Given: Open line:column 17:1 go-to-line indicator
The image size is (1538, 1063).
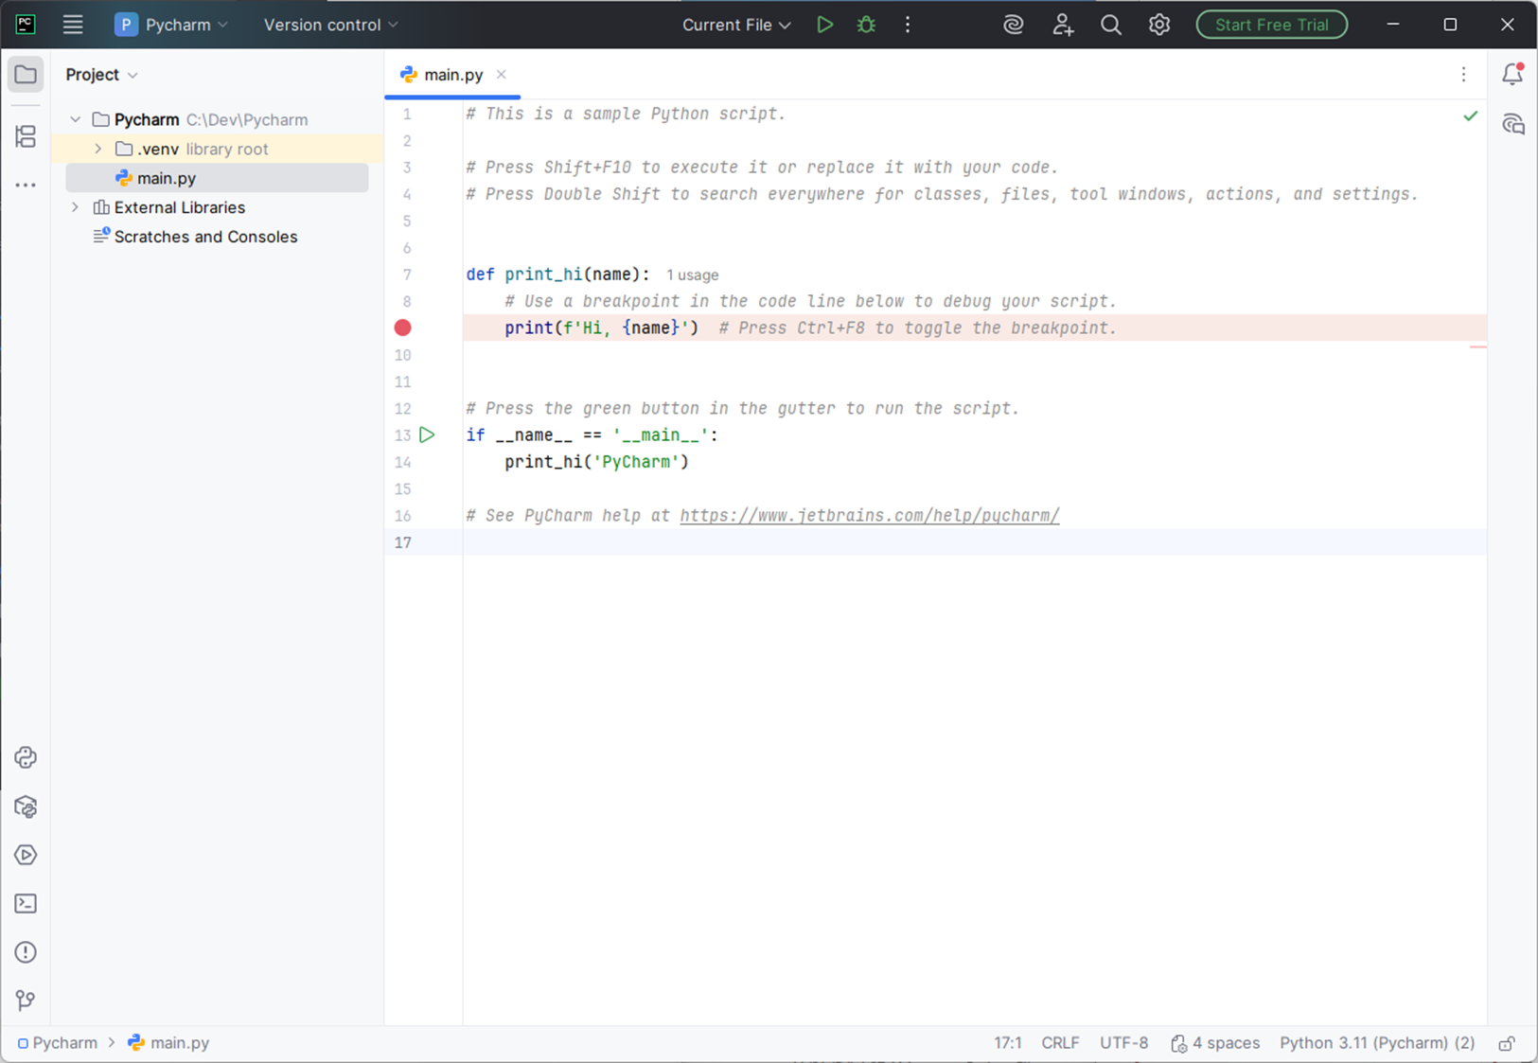Looking at the screenshot, I should [1007, 1043].
